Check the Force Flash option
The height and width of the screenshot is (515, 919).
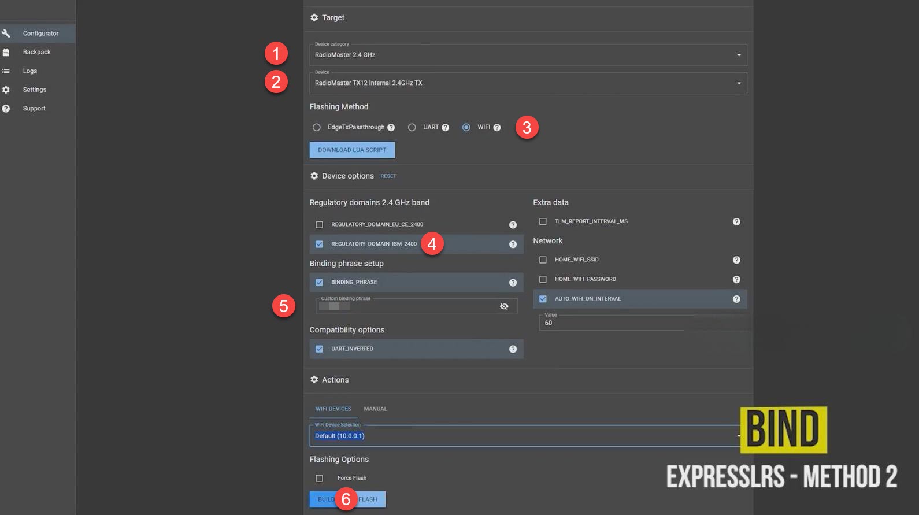coord(320,479)
